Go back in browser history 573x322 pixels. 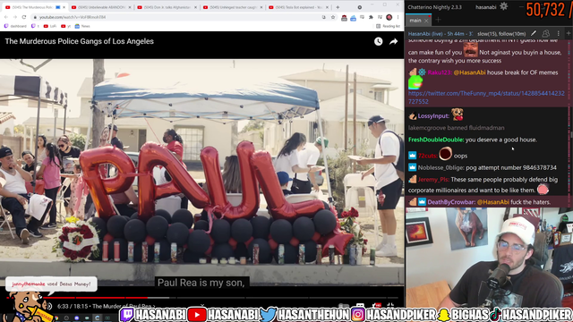[x=6, y=17]
